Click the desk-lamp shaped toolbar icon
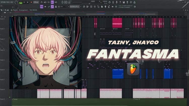Viewport: 189px width, 106px height. point(109,7)
